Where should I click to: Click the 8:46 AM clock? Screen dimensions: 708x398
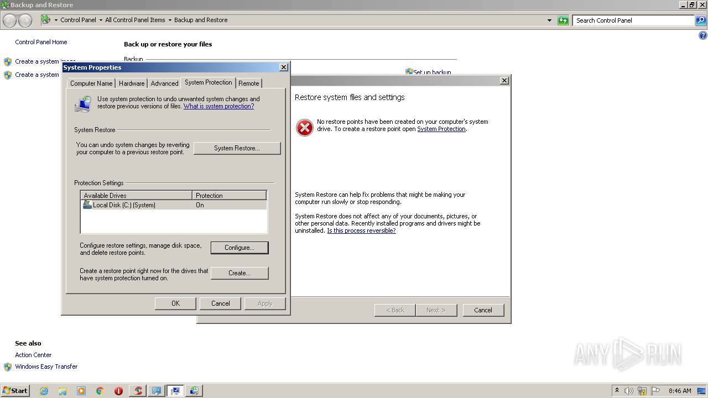(680, 391)
